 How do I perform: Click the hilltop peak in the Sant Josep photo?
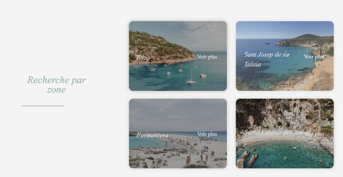click(308, 36)
